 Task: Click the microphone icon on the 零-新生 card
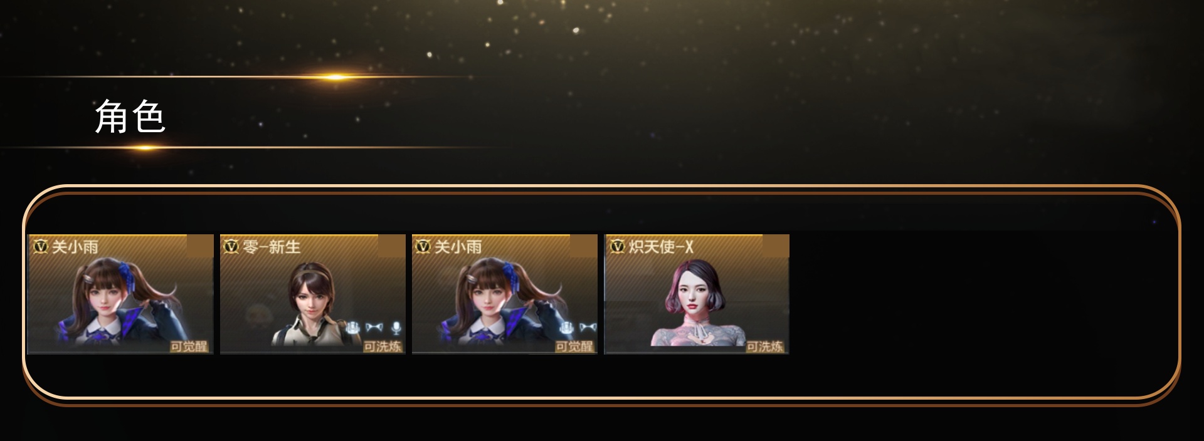point(396,328)
